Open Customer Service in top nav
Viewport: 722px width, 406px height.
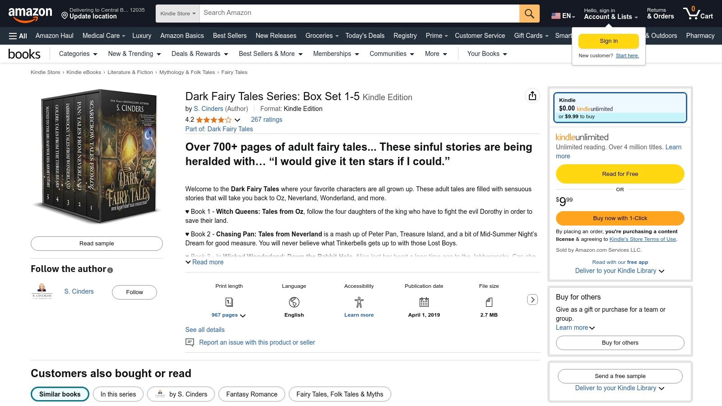(x=480, y=36)
